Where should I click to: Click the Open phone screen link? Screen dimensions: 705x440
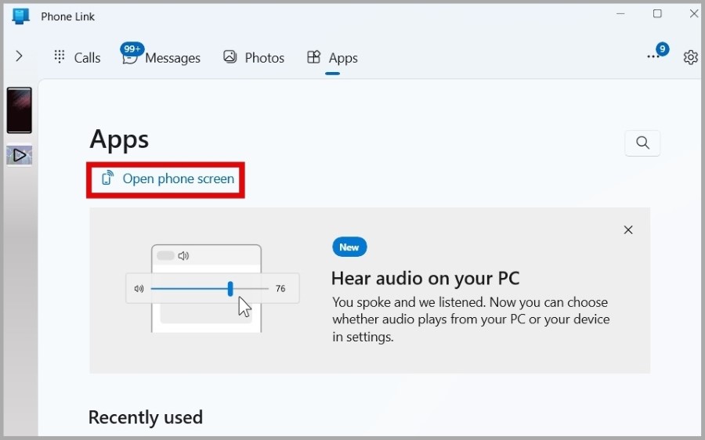(x=168, y=179)
